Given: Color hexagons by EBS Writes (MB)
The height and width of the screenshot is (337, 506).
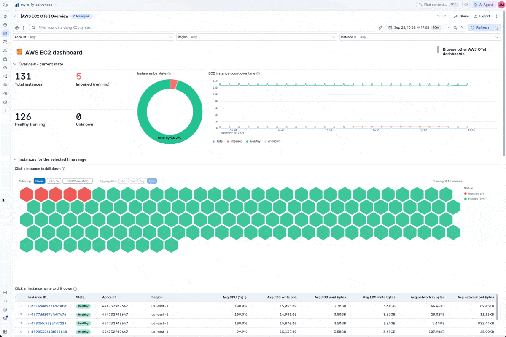Looking at the screenshot, I should pos(78,181).
